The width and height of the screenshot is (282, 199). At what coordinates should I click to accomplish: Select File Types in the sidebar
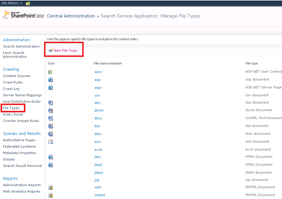[x=11, y=108]
